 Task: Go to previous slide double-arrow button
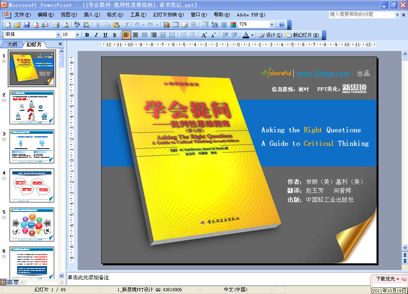[x=405, y=254]
